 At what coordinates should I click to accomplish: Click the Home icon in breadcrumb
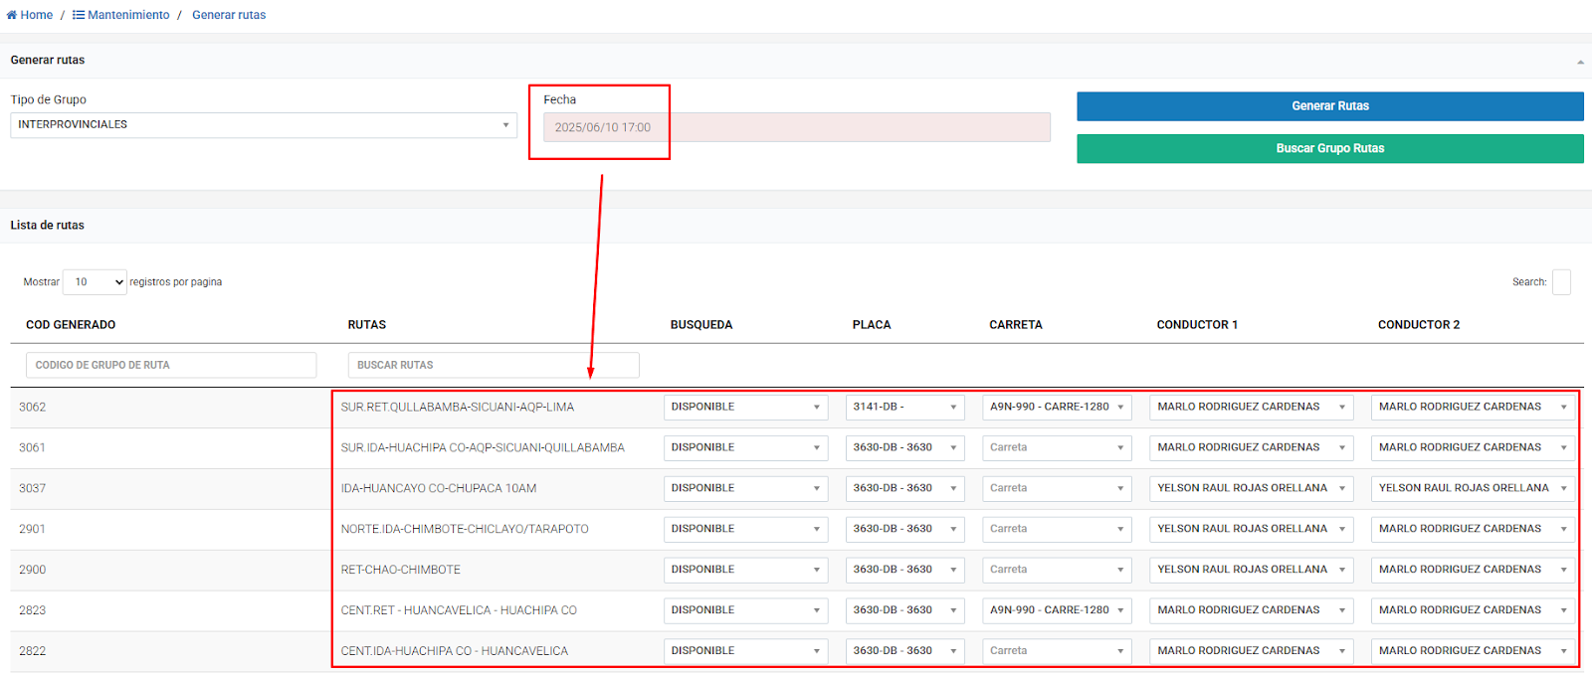click(12, 15)
